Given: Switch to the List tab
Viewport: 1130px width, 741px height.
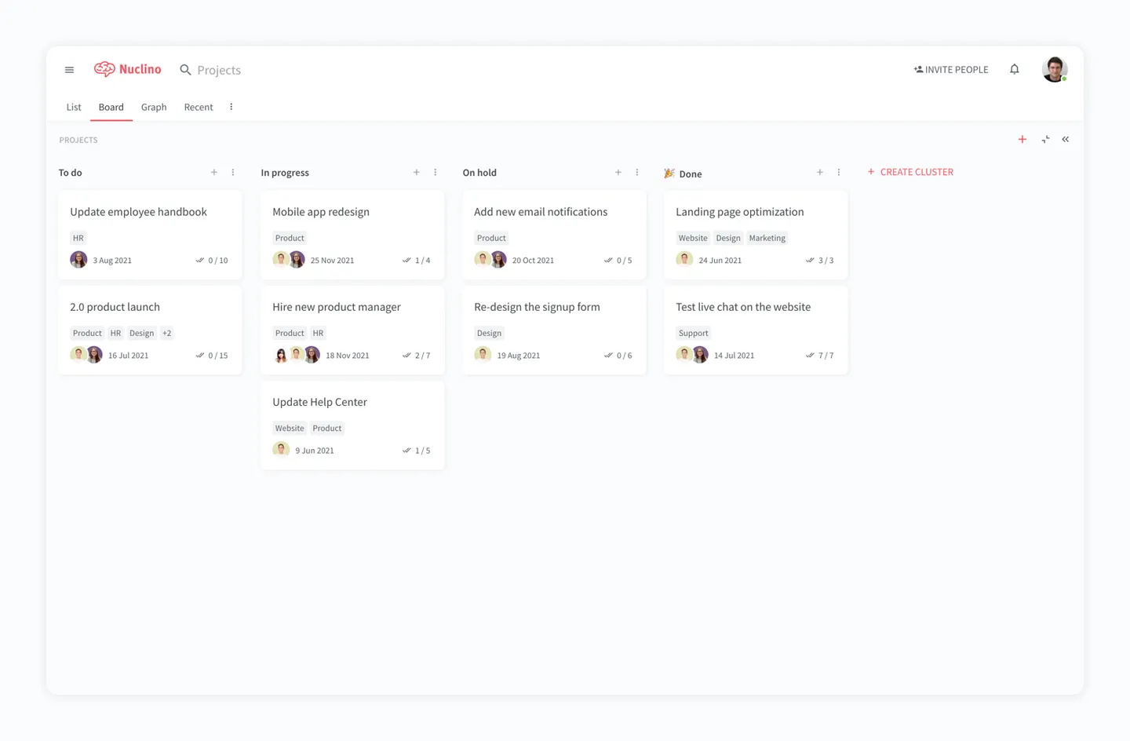Looking at the screenshot, I should point(74,107).
